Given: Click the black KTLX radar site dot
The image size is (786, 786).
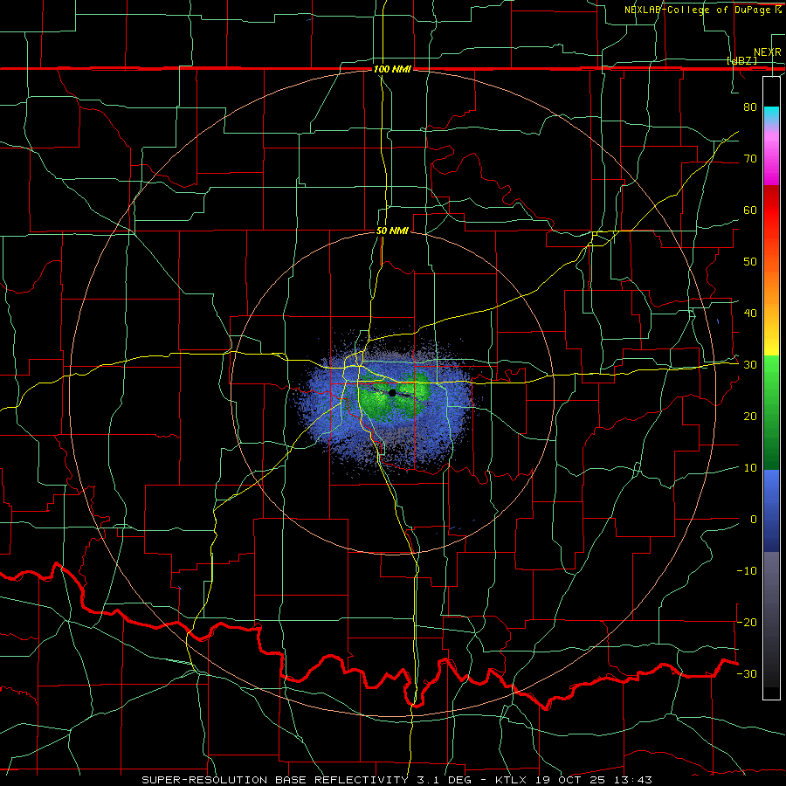Looking at the screenshot, I should 392,392.
